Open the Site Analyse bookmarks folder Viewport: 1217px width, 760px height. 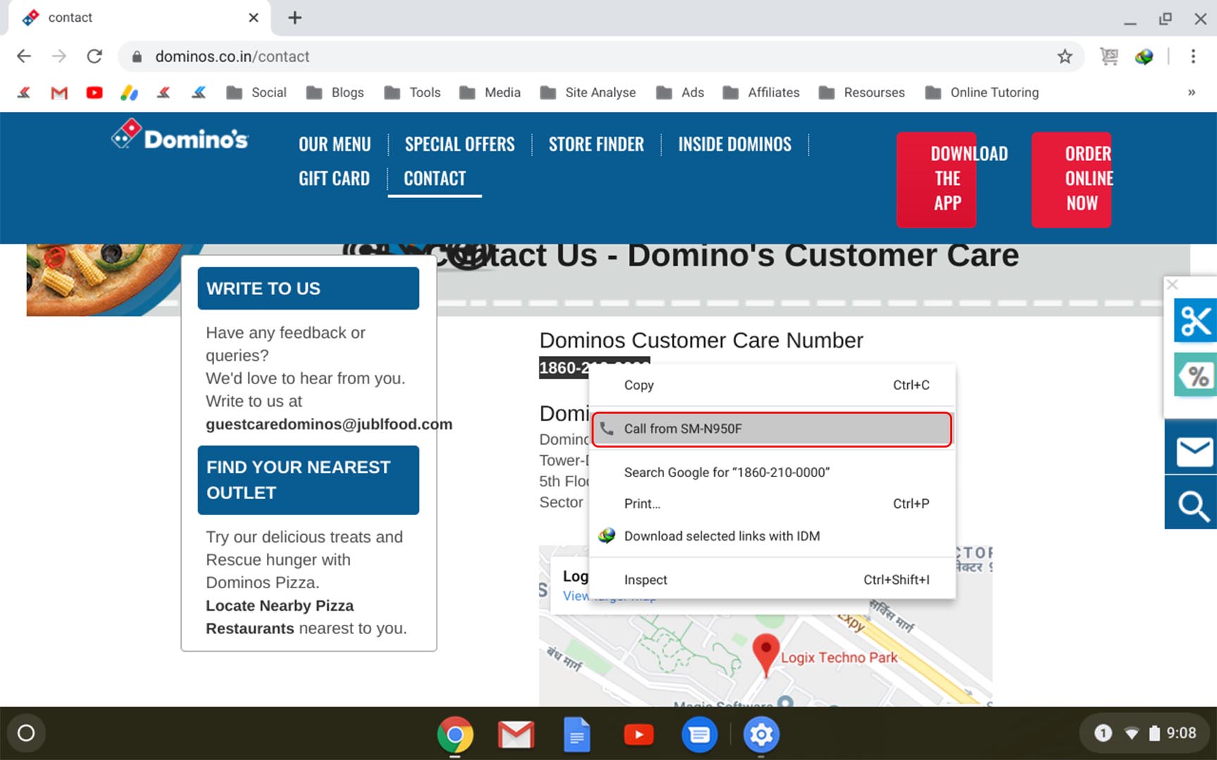pos(588,92)
